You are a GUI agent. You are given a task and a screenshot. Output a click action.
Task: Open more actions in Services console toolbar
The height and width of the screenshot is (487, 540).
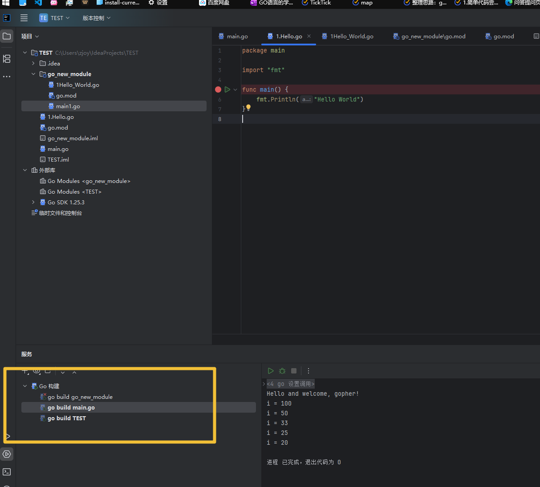tap(309, 371)
